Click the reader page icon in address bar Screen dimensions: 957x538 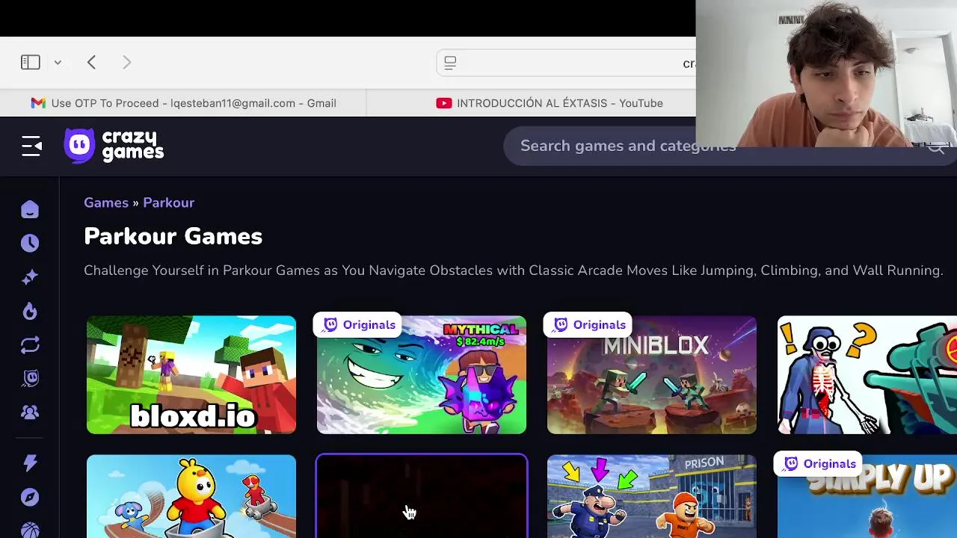coord(450,63)
